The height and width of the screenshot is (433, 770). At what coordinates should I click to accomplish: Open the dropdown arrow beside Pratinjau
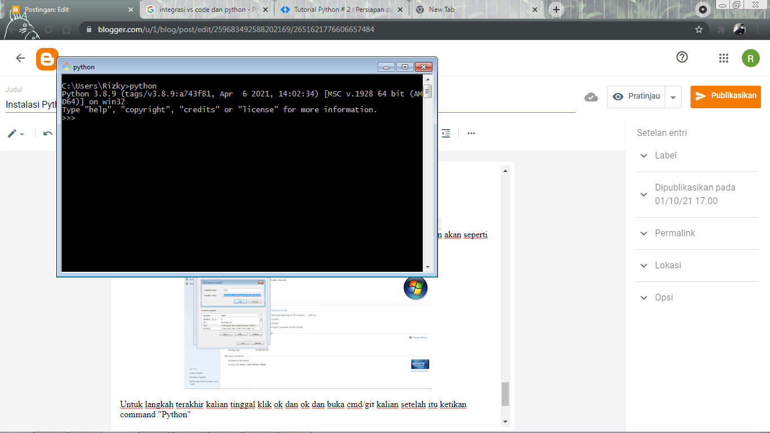[x=673, y=97]
